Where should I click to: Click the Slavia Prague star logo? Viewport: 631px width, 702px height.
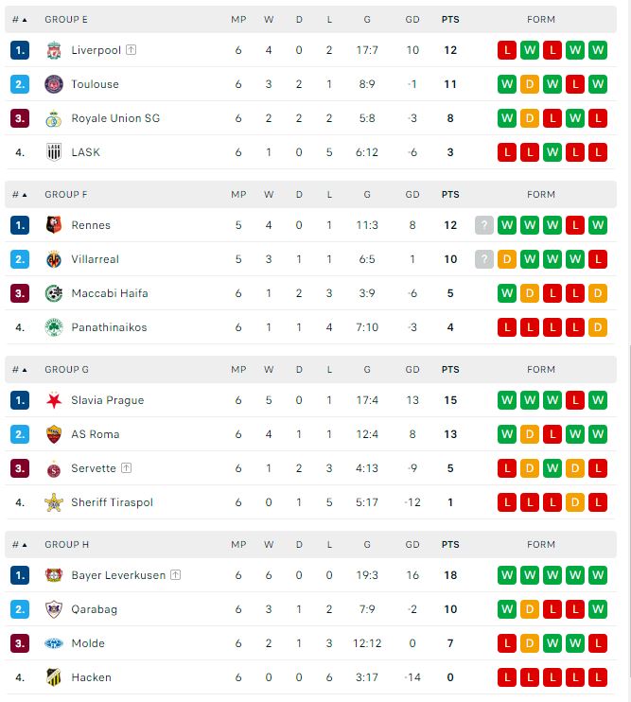click(x=54, y=400)
